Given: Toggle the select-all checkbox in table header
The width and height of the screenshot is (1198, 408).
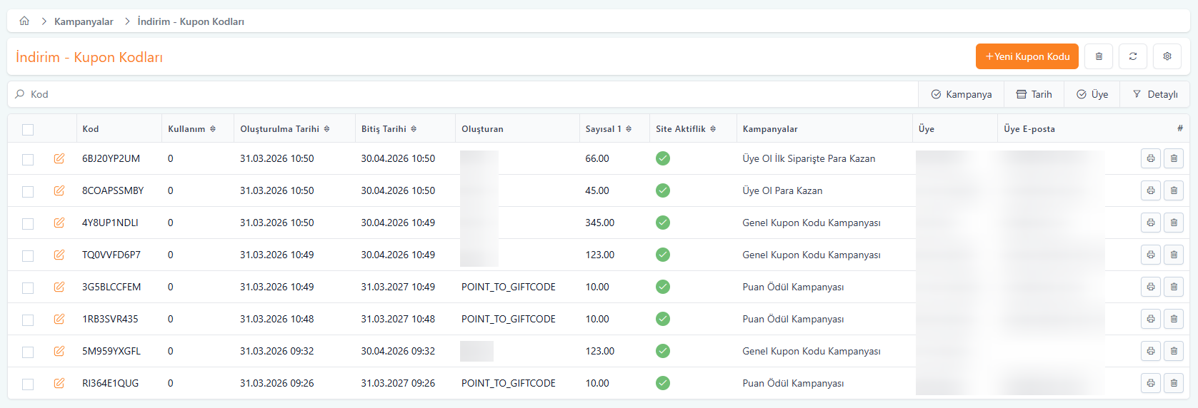Looking at the screenshot, I should coord(28,129).
